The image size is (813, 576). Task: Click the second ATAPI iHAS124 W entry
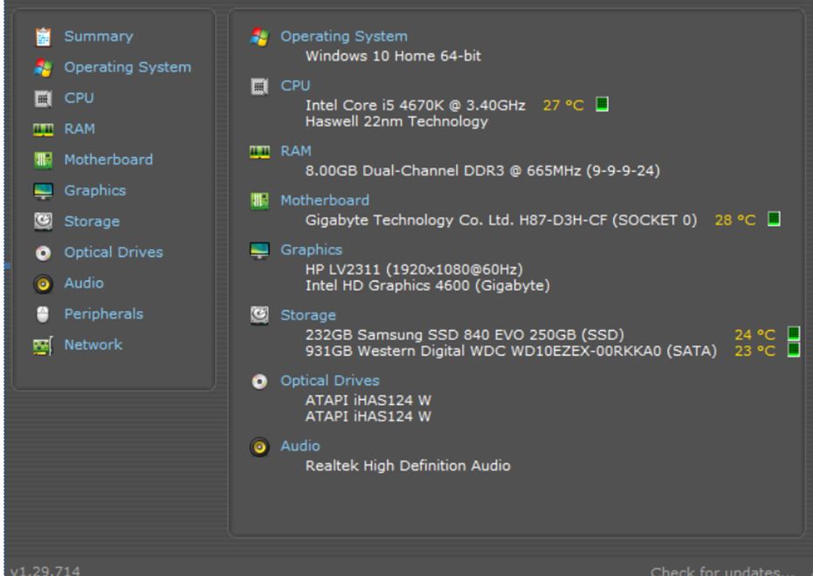click(x=369, y=417)
